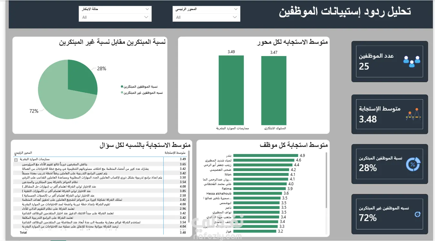The height and width of the screenshot is (241, 435).
Task: Click the 3.48 total value in the table
Action: point(183,232)
